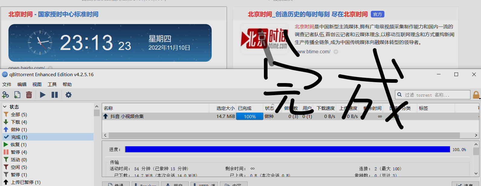This screenshot has width=481, height=186.
Task: Open the 文件 menu
Action: [7, 85]
